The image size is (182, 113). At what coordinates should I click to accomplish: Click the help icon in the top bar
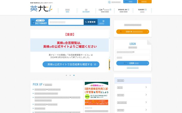point(109,2)
